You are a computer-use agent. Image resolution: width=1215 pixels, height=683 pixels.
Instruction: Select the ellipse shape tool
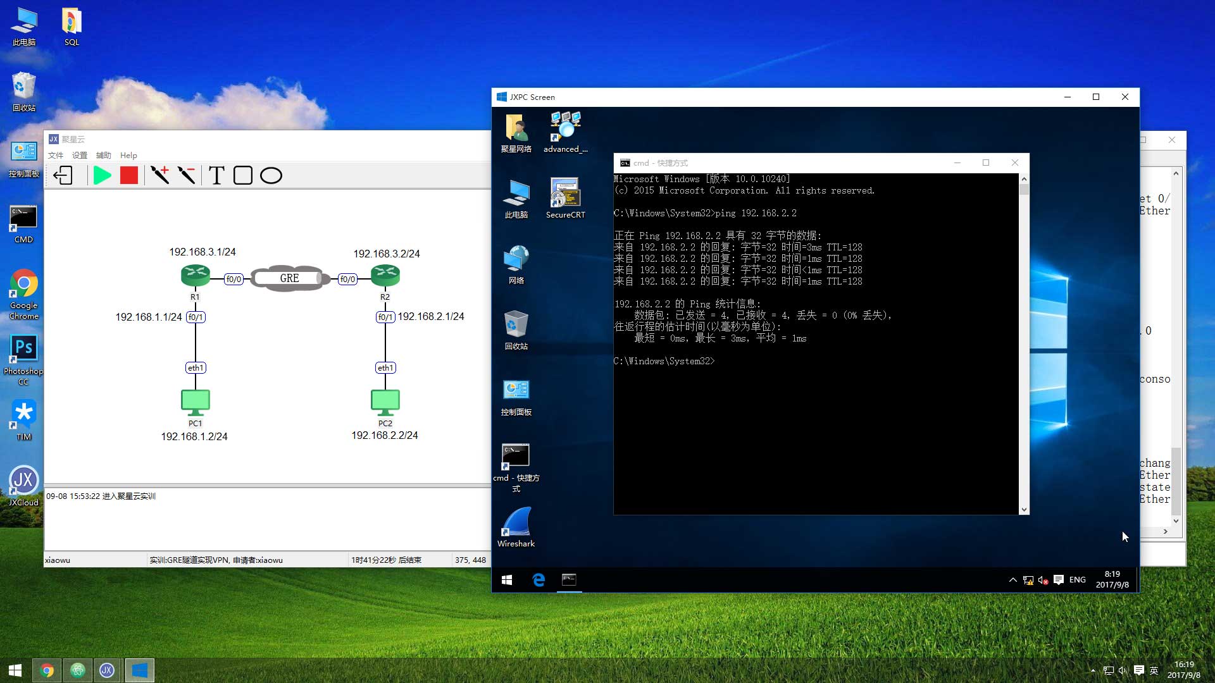coord(271,175)
